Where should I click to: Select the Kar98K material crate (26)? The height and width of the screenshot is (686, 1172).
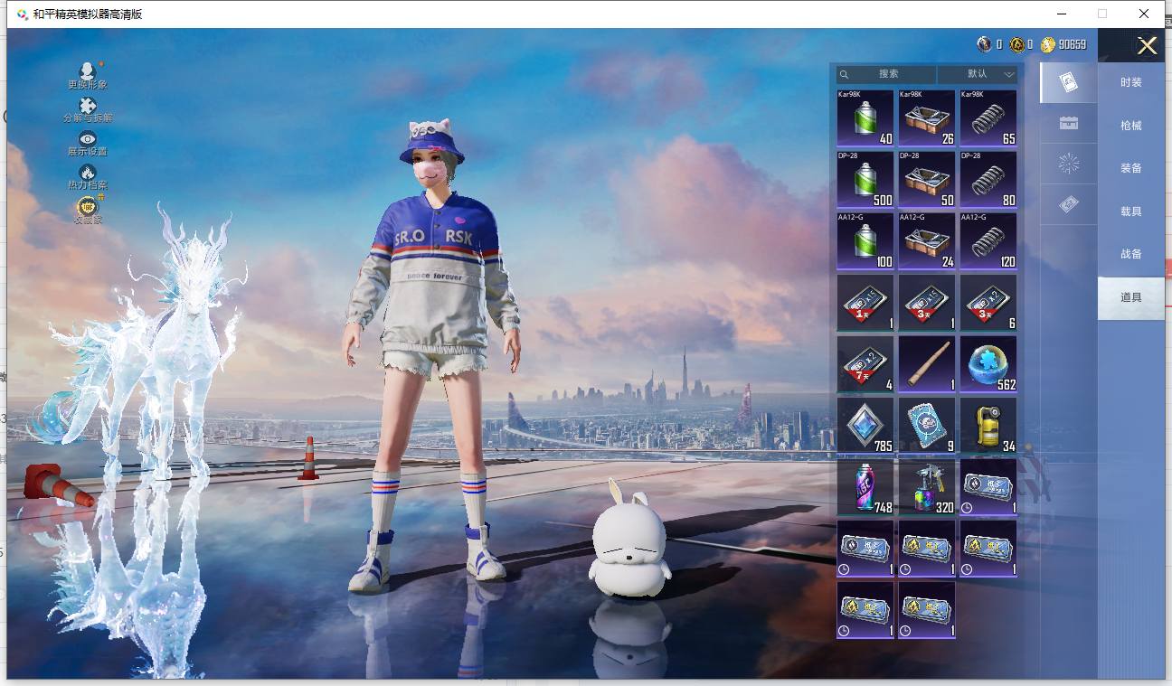(x=927, y=117)
